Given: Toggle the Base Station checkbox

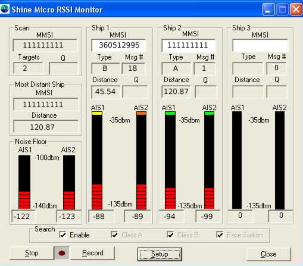Looking at the screenshot, I should click(x=220, y=235).
